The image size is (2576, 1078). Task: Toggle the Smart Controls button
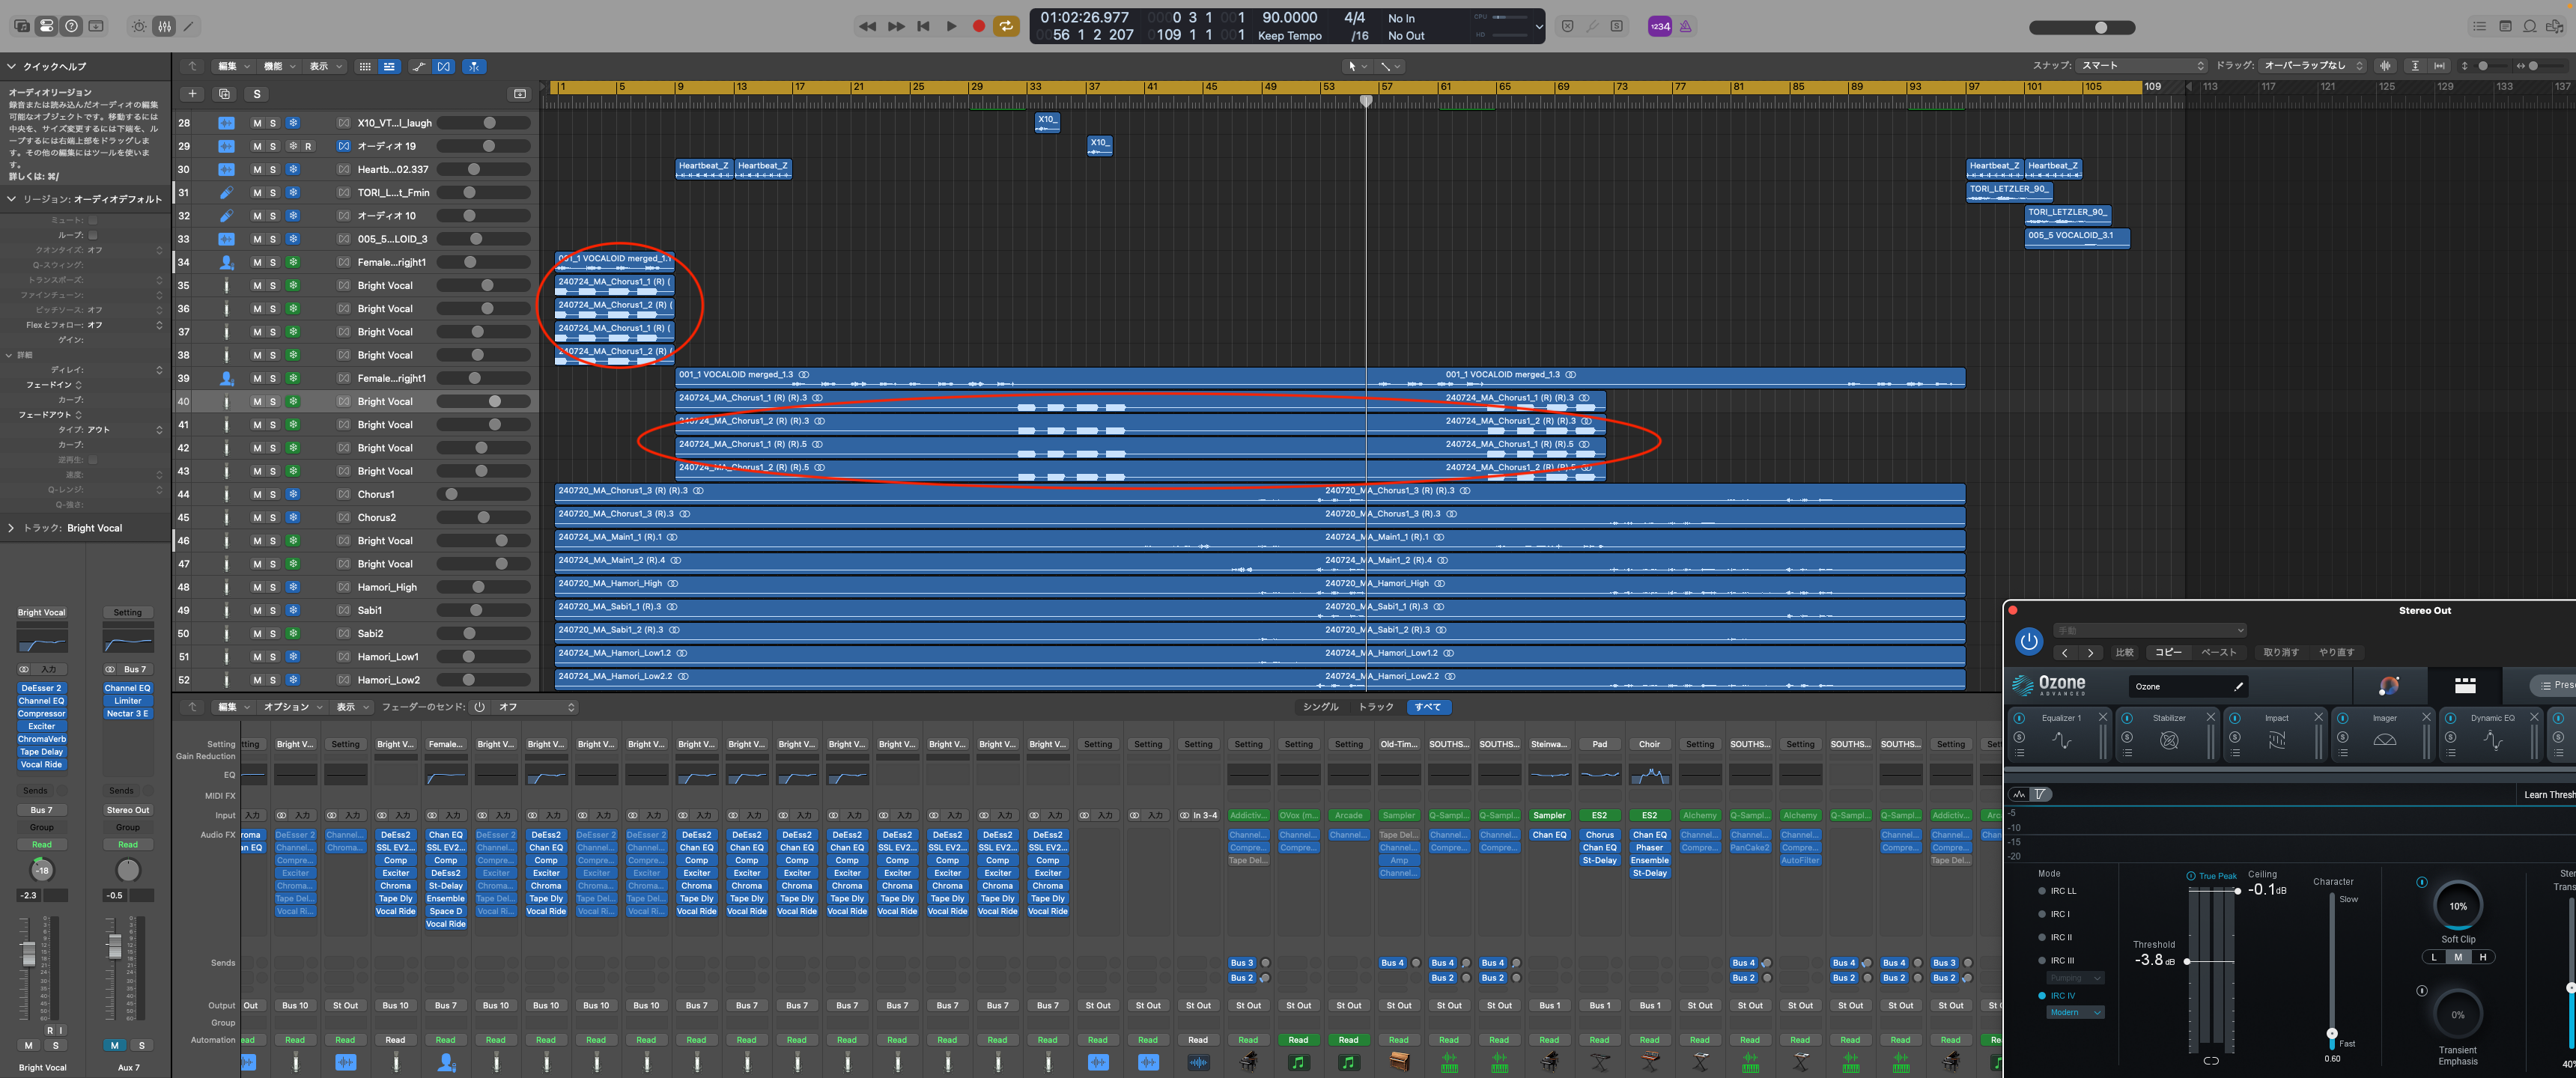pyautogui.click(x=139, y=26)
